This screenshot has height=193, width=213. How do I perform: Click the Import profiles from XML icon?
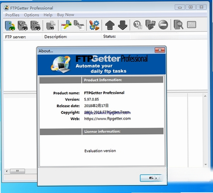point(66,25)
